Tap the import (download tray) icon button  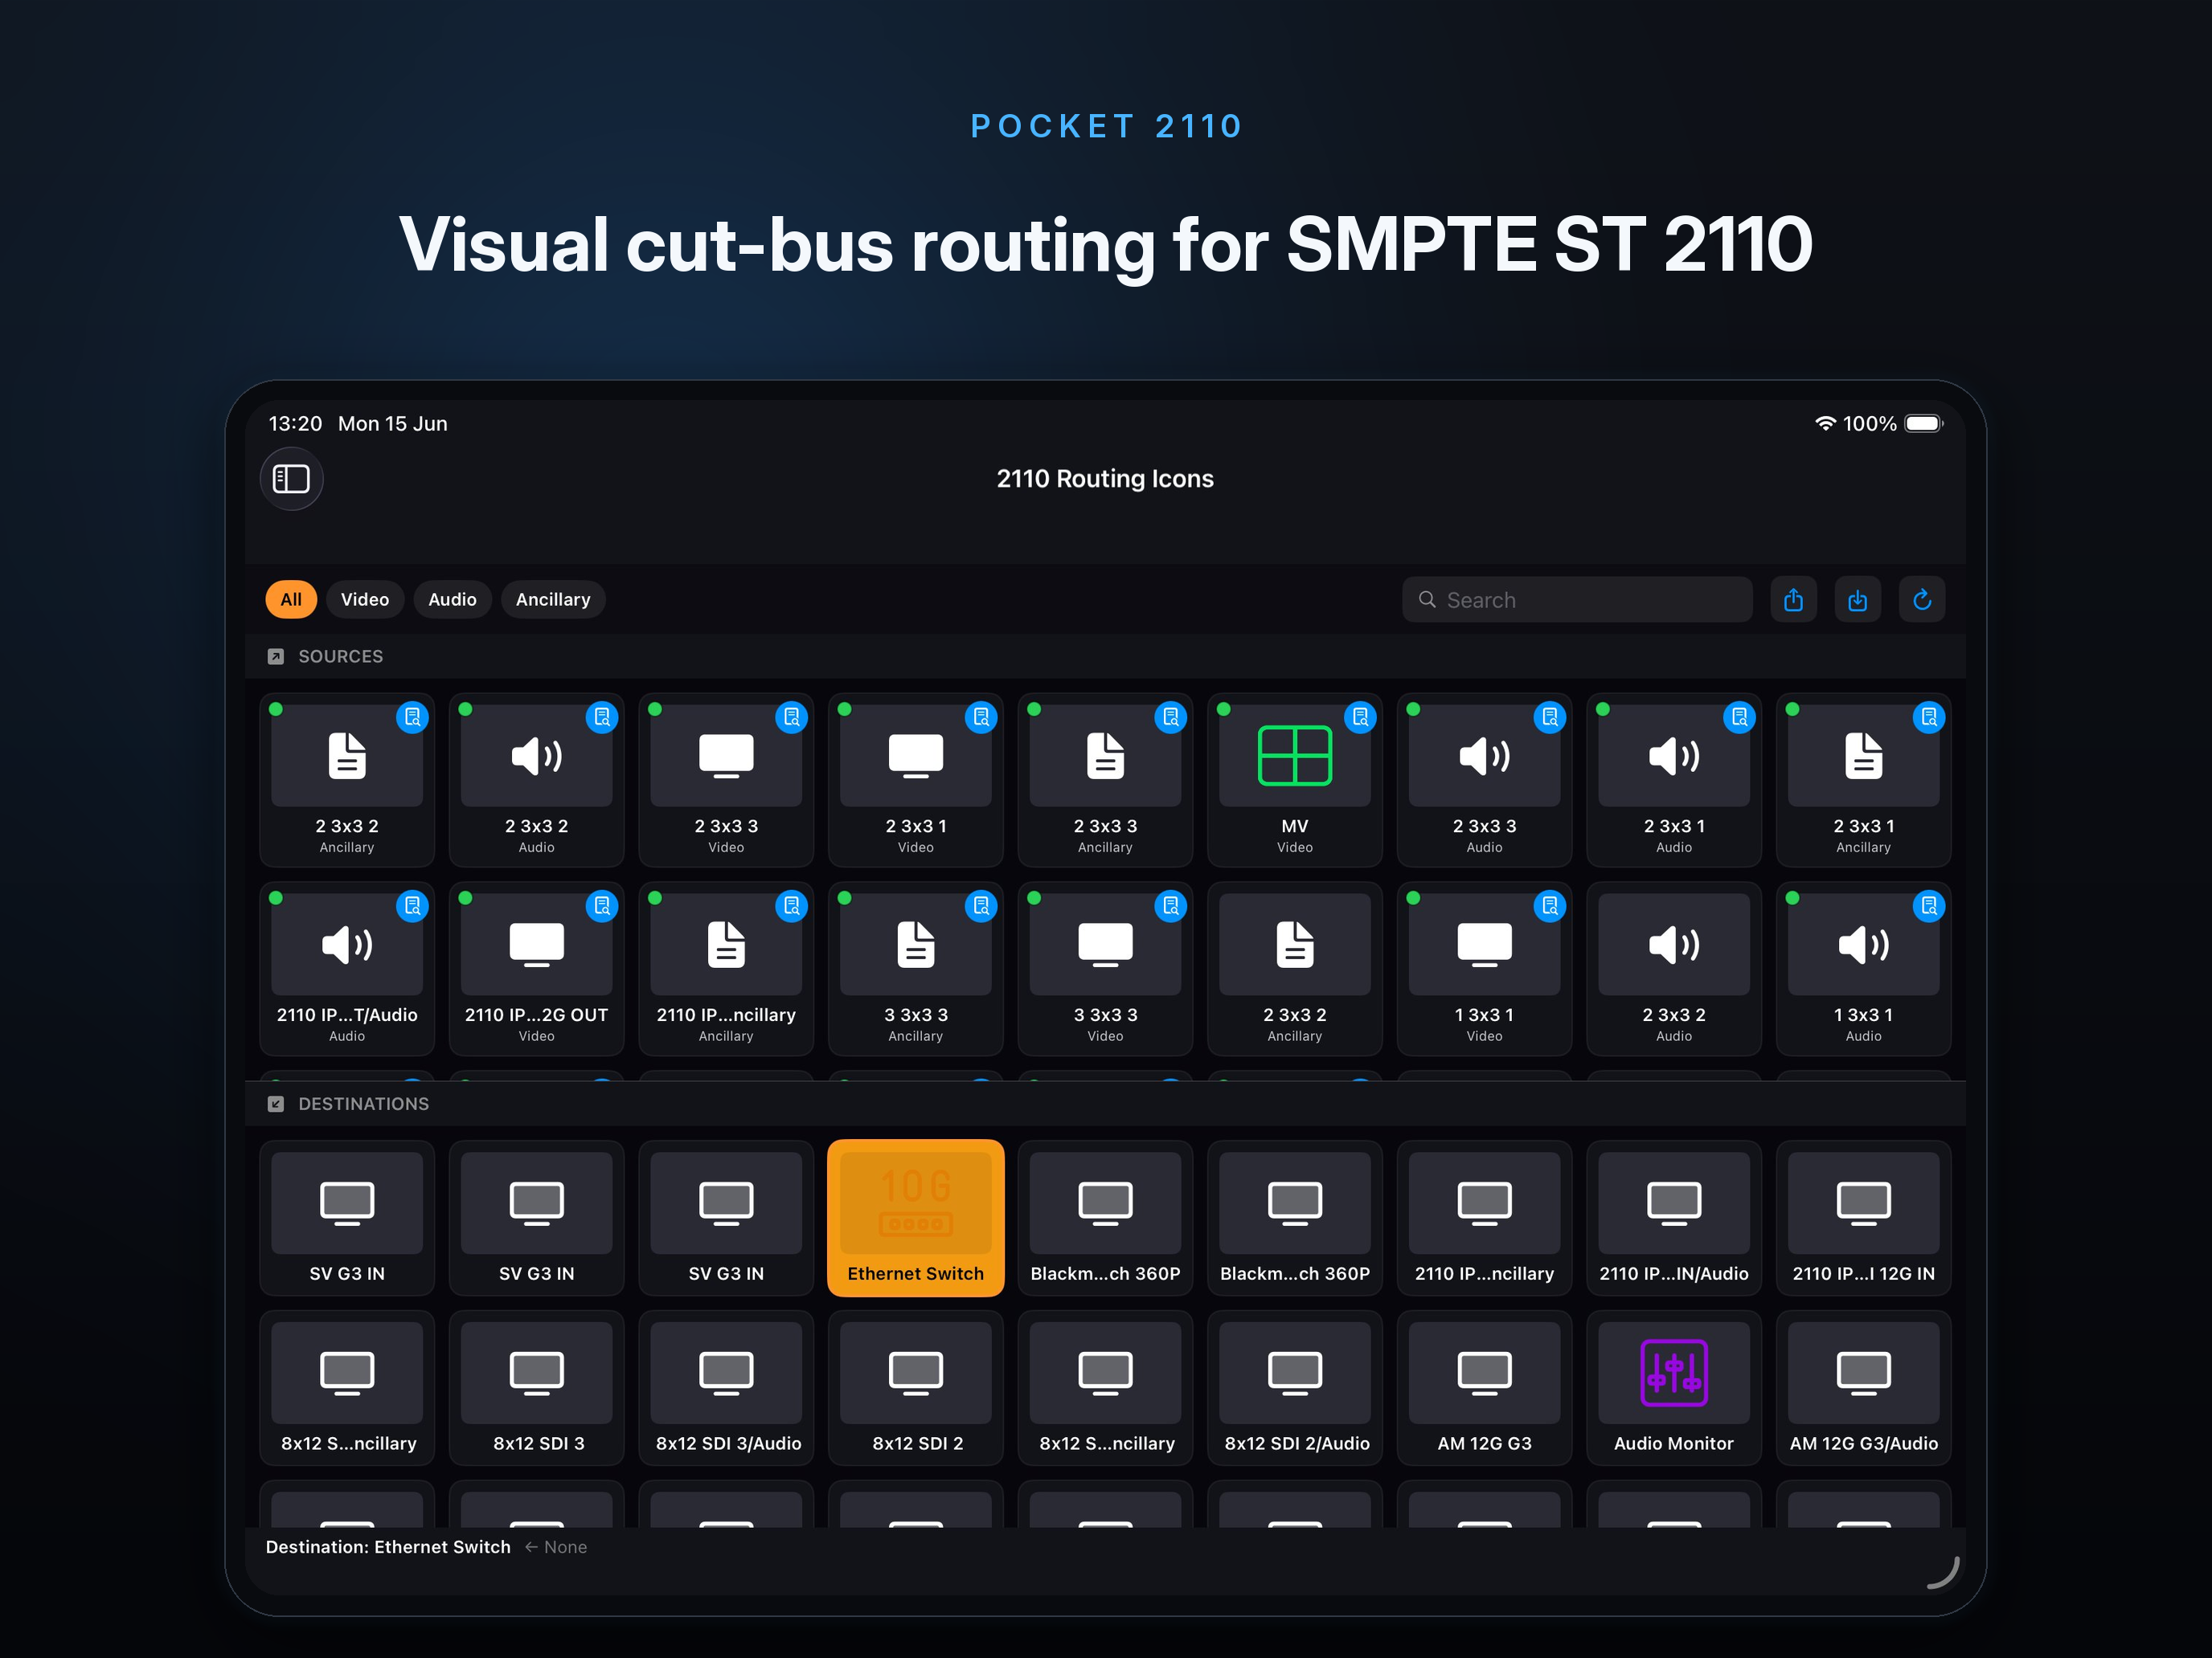(1857, 599)
